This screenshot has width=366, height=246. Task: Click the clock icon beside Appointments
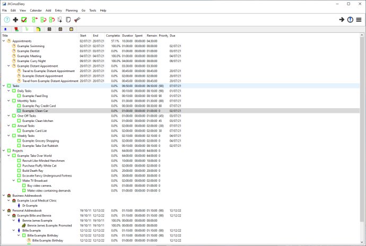tap(9, 41)
